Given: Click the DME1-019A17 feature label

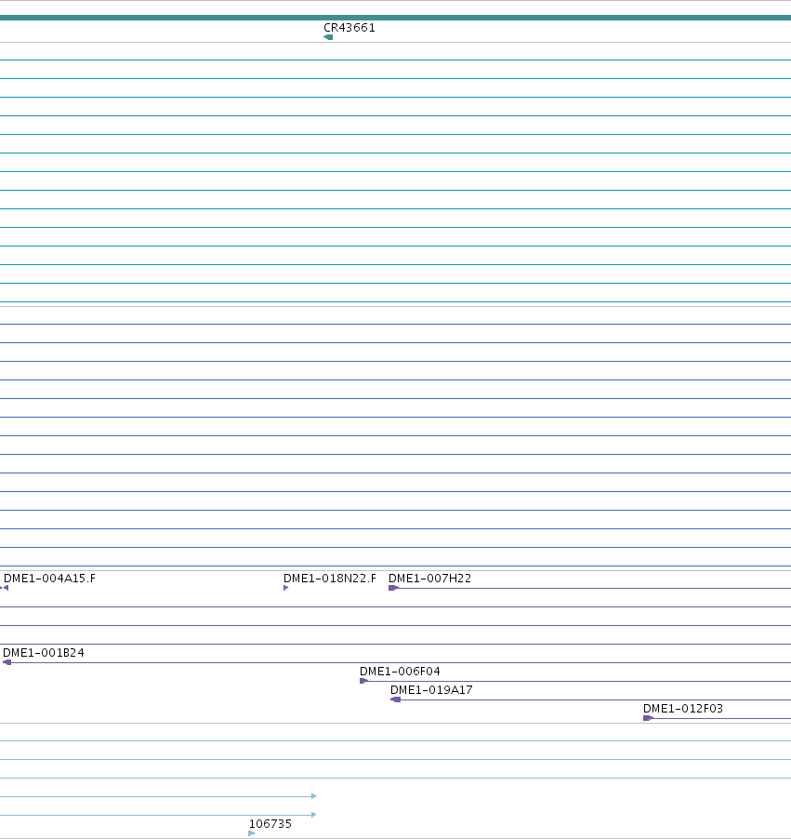Looking at the screenshot, I should pyautogui.click(x=431, y=690).
